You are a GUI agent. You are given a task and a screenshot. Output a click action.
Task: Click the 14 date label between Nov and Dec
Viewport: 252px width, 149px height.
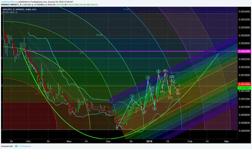tap(86, 141)
